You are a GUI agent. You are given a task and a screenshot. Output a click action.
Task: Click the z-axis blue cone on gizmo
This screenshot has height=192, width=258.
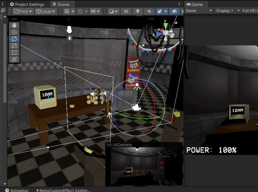pyautogui.click(x=159, y=34)
